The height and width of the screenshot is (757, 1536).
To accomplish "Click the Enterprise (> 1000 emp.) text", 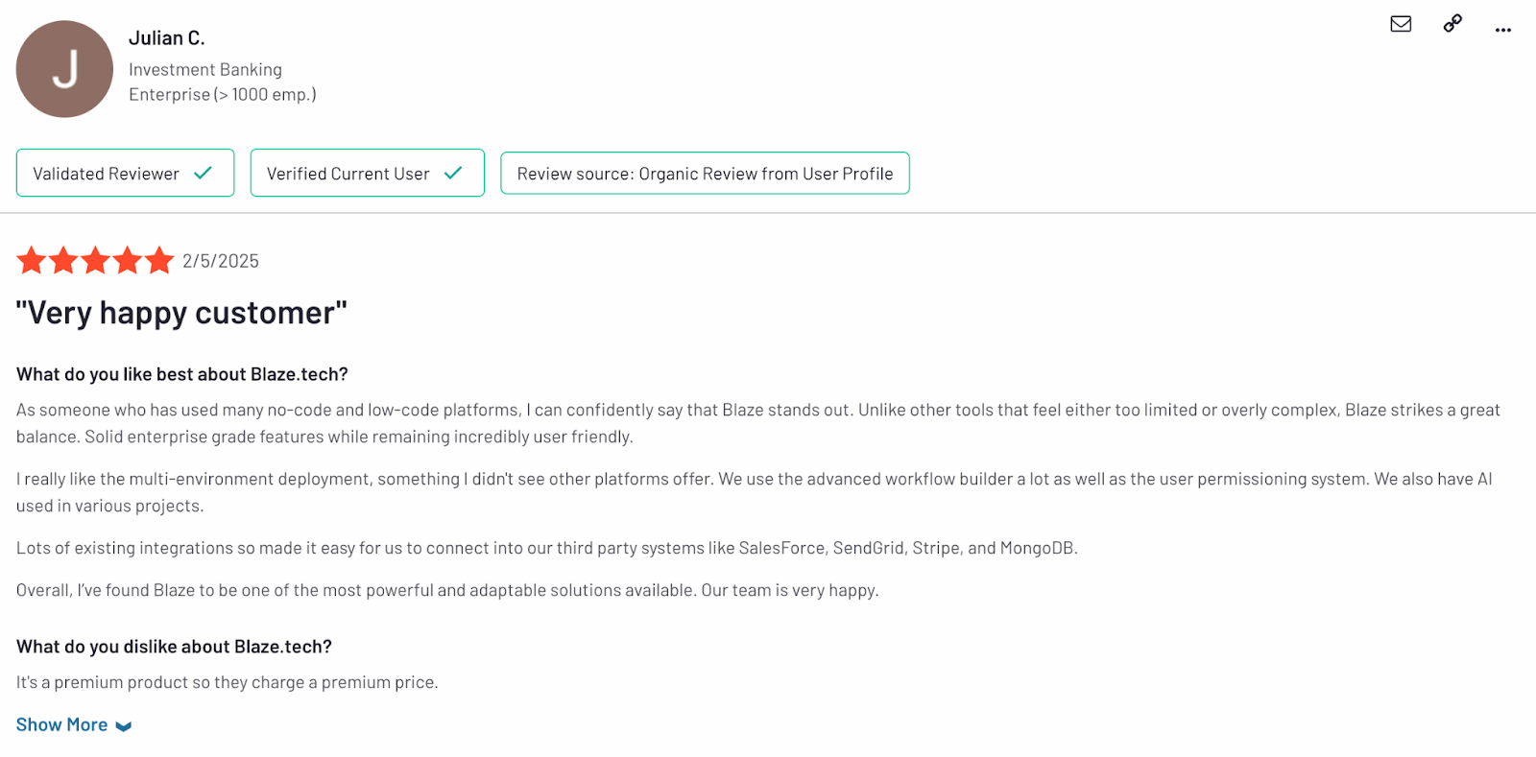I will click(223, 94).
